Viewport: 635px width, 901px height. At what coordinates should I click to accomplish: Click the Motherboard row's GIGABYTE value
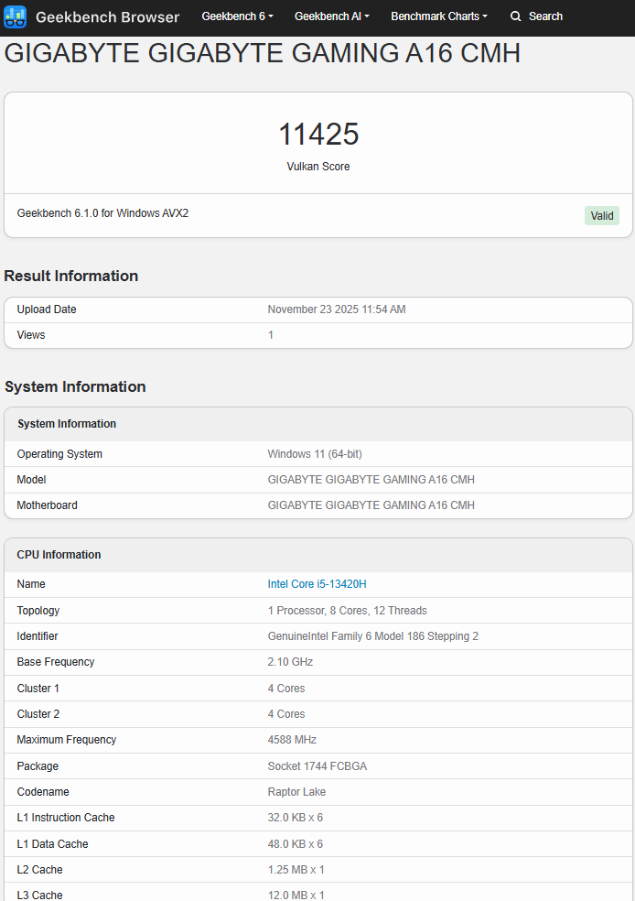371,505
